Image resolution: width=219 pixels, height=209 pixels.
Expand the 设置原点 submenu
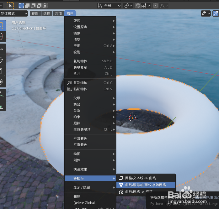click(90, 27)
